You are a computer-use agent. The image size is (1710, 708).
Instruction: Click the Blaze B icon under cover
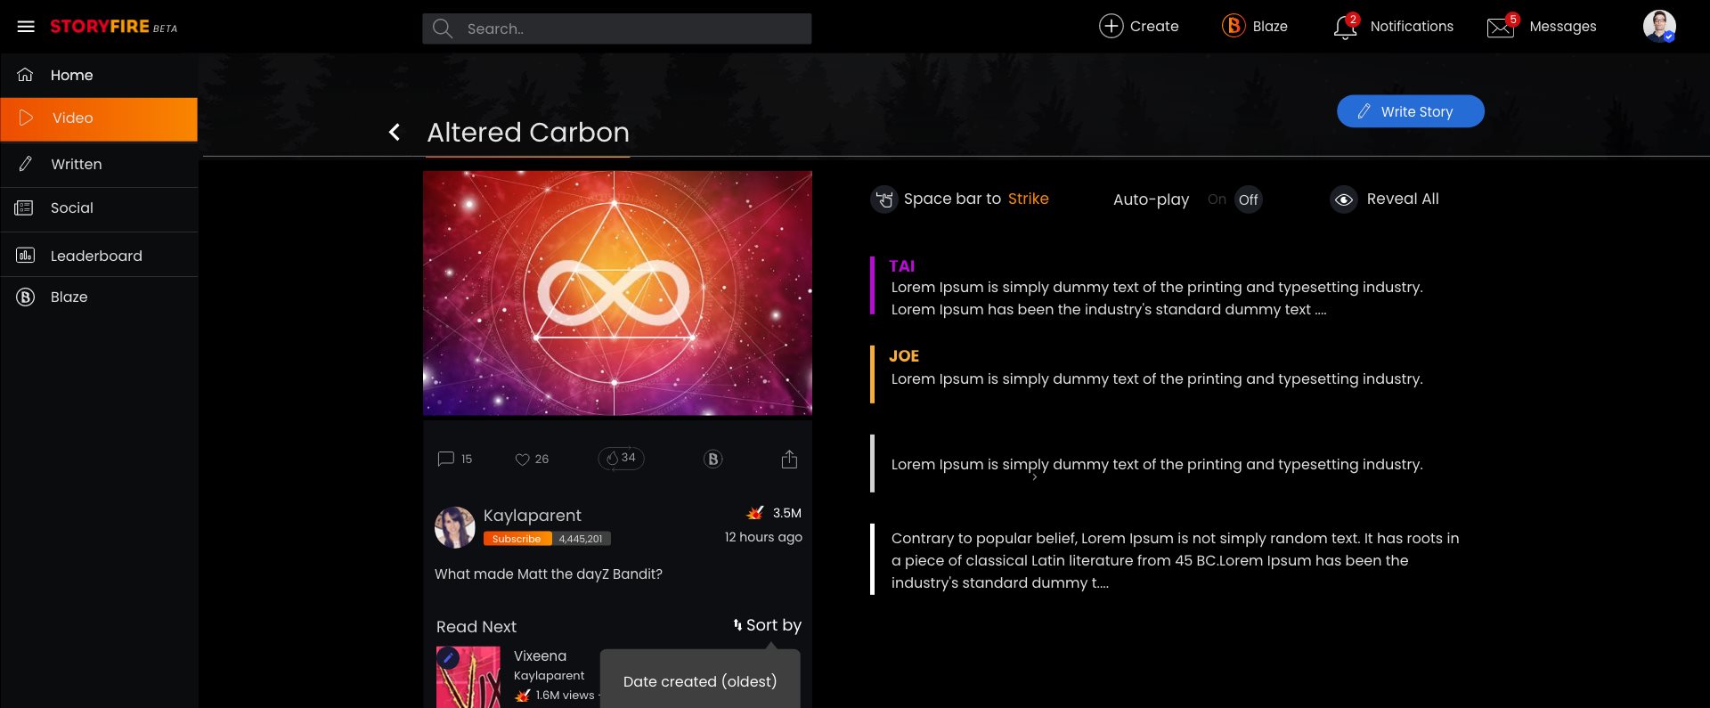tap(712, 460)
